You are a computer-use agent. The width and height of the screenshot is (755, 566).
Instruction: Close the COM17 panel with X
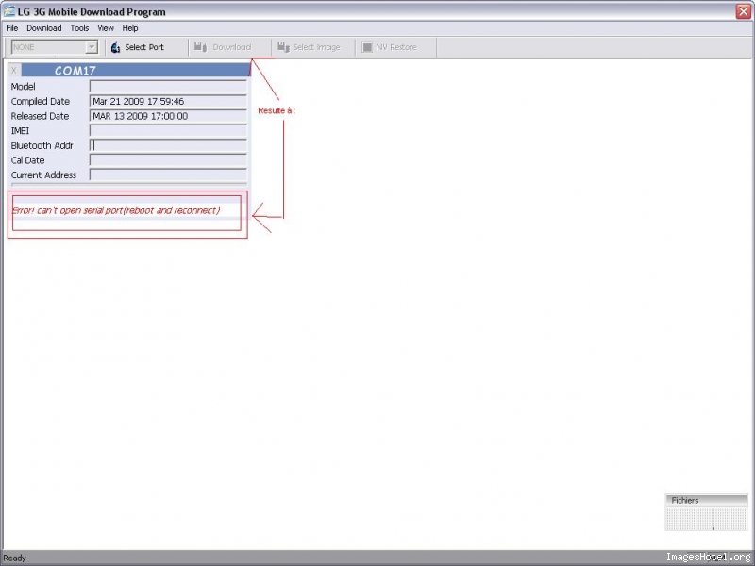[x=14, y=70]
